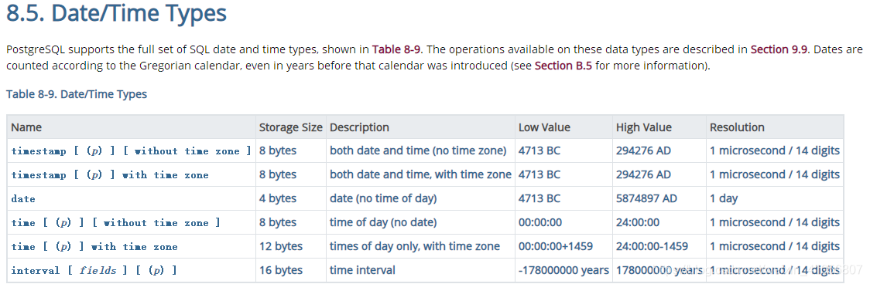870x284 pixels.
Task: Click the Storage Size column header
Action: [x=291, y=127]
